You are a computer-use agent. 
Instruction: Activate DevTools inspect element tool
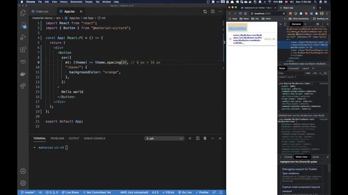click(281, 24)
